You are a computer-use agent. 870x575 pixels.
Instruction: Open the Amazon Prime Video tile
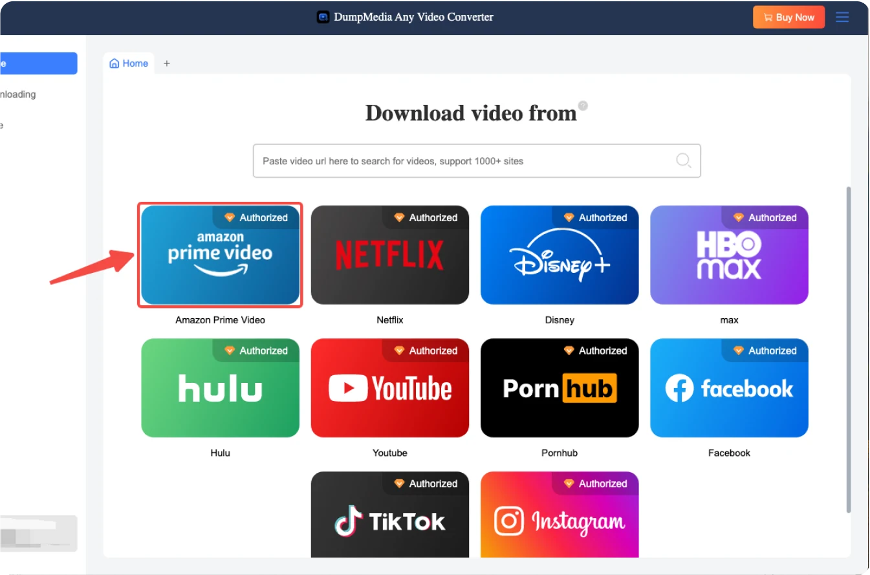pyautogui.click(x=221, y=255)
